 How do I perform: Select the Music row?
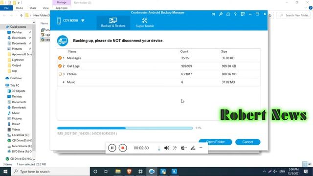[x=158, y=82]
